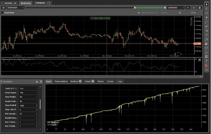Pick the diagonal trend line tool

pos(206,22)
